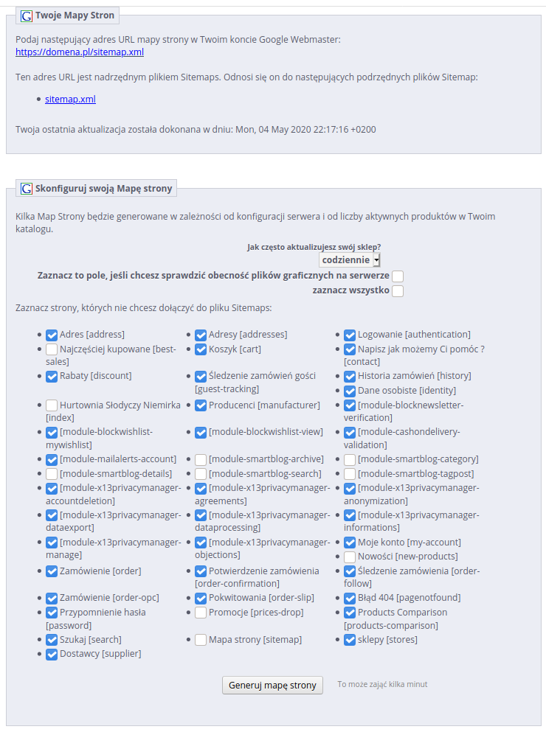Uncheck the Dostawcy [supplier] checkbox
Image resolution: width=546 pixels, height=732 pixels.
[x=52, y=655]
